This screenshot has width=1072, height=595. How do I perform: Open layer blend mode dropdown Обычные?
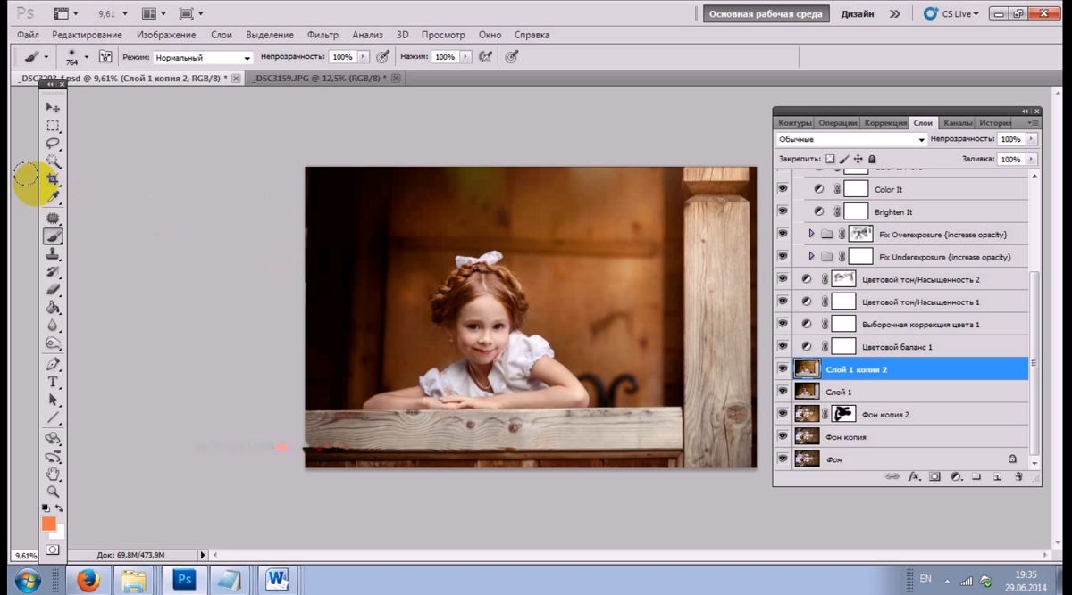click(x=851, y=139)
